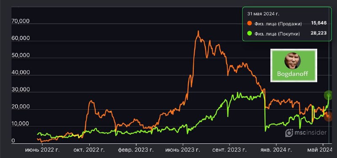The image size is (337, 158).
Task: Click the y-axis label 60,000
Action: tap(20, 39)
